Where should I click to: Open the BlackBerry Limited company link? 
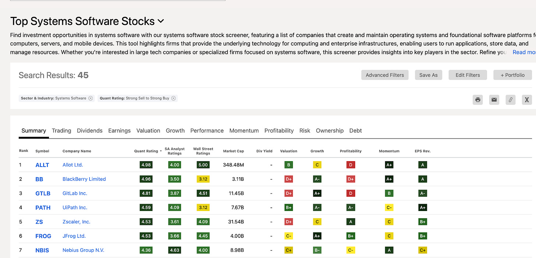84,179
